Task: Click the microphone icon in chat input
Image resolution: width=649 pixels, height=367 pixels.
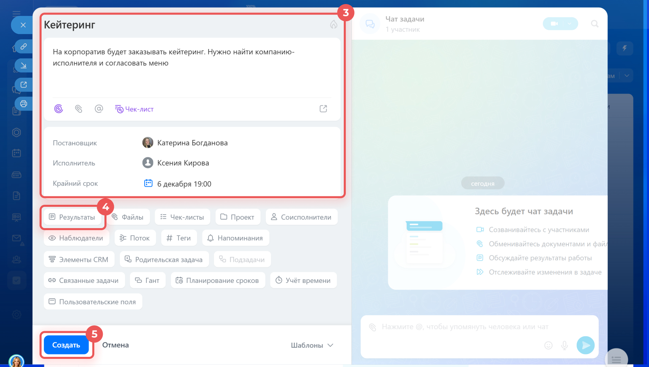Action: pos(564,345)
